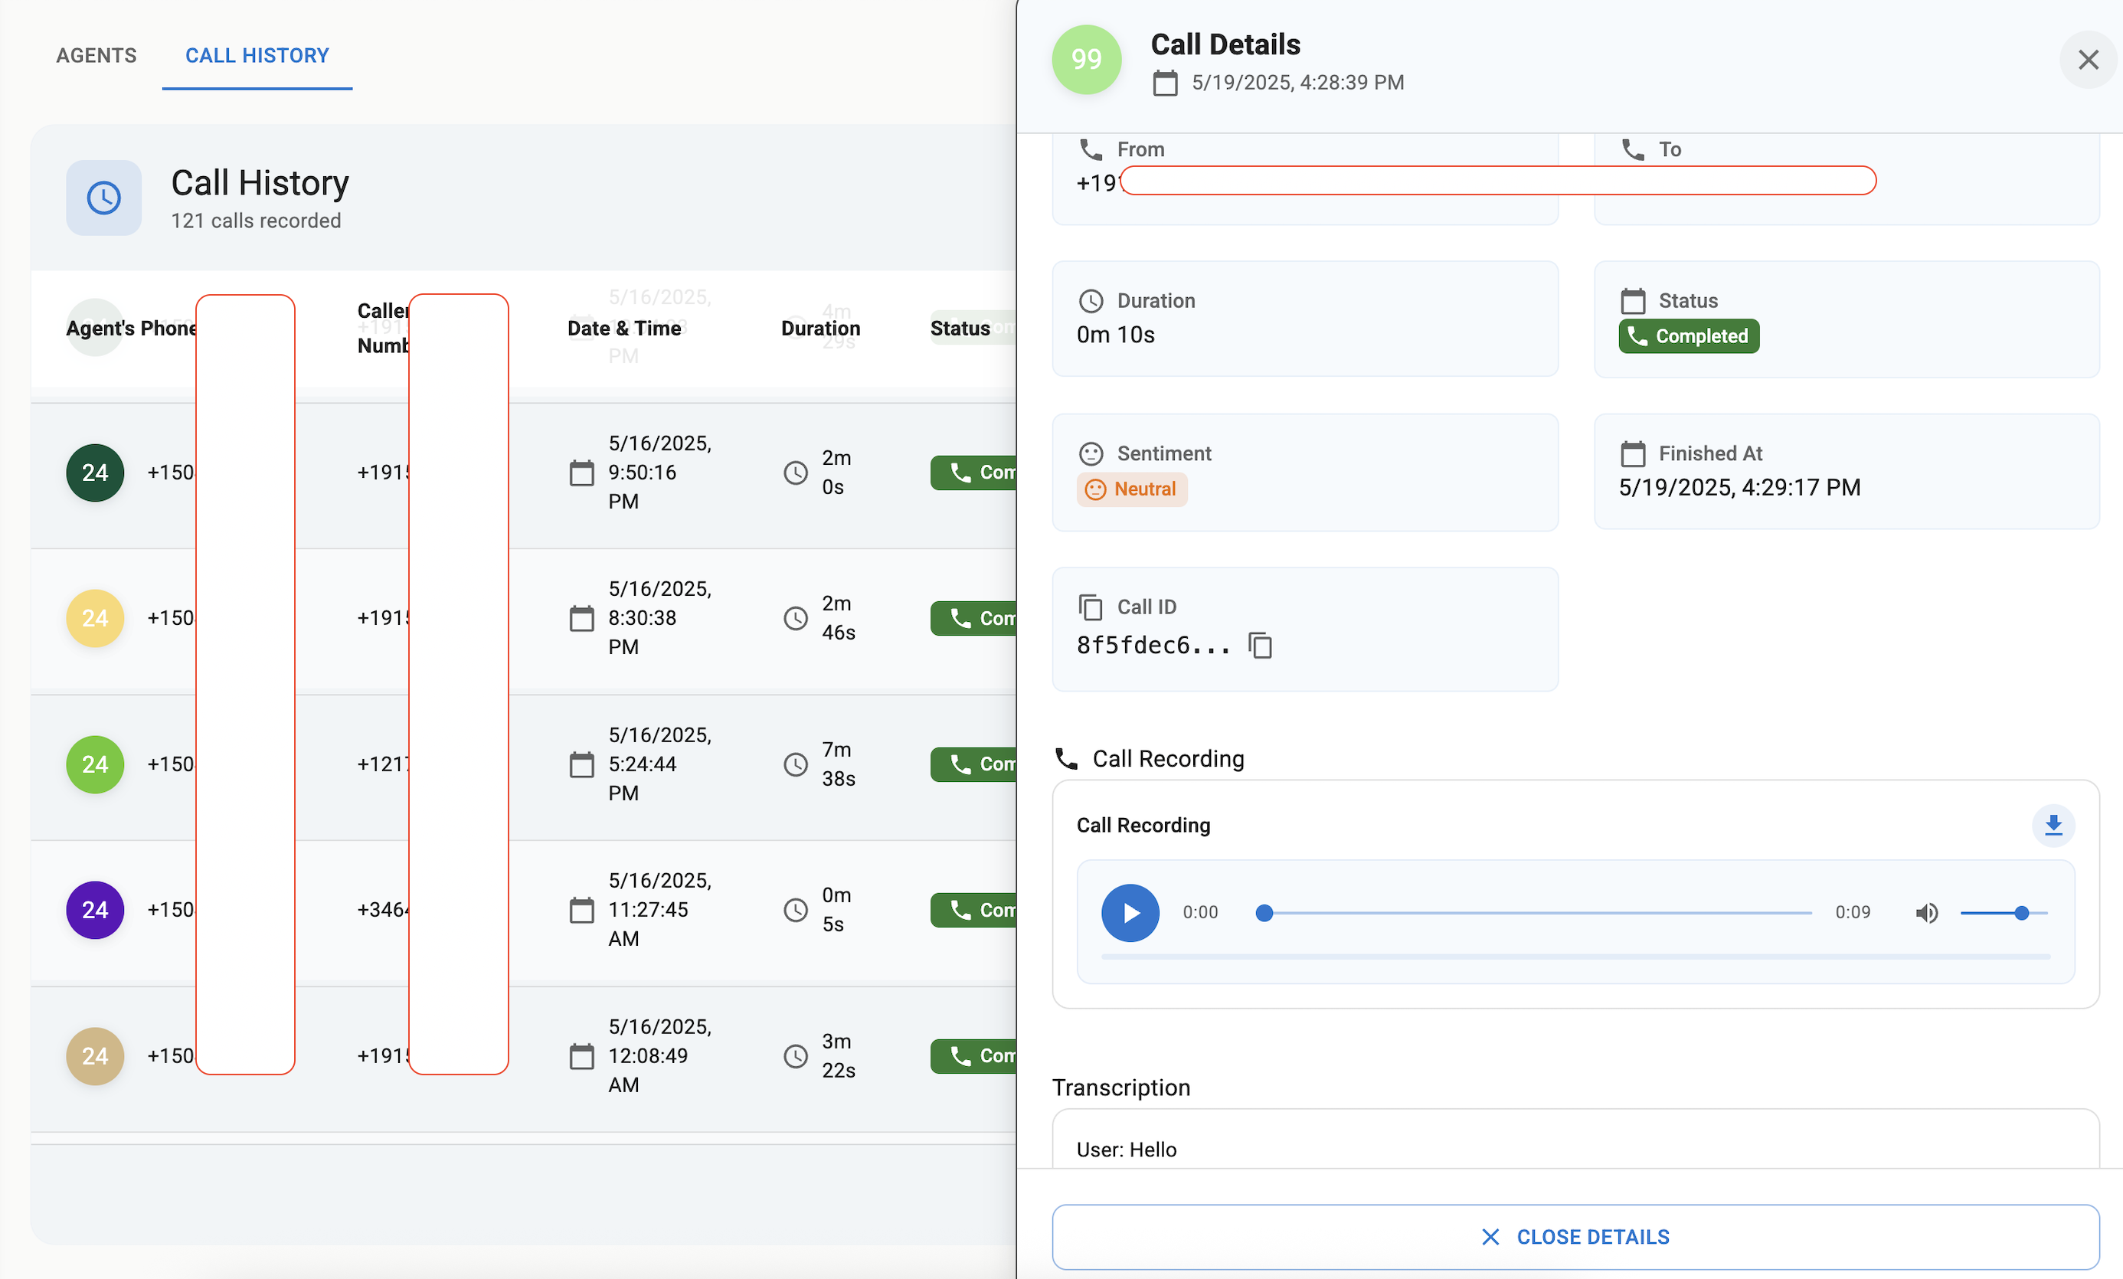Image resolution: width=2123 pixels, height=1279 pixels.
Task: Click the copy icon beside Call ID label
Action: pyautogui.click(x=1090, y=607)
